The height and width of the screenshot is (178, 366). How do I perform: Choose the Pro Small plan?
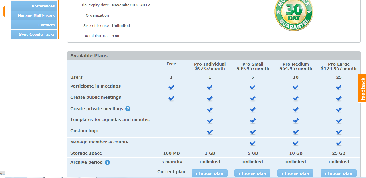coord(252,173)
